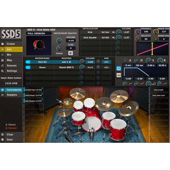The image size is (170, 170).
Task: Click the release curve shape icon
Action: click(x=165, y=84)
